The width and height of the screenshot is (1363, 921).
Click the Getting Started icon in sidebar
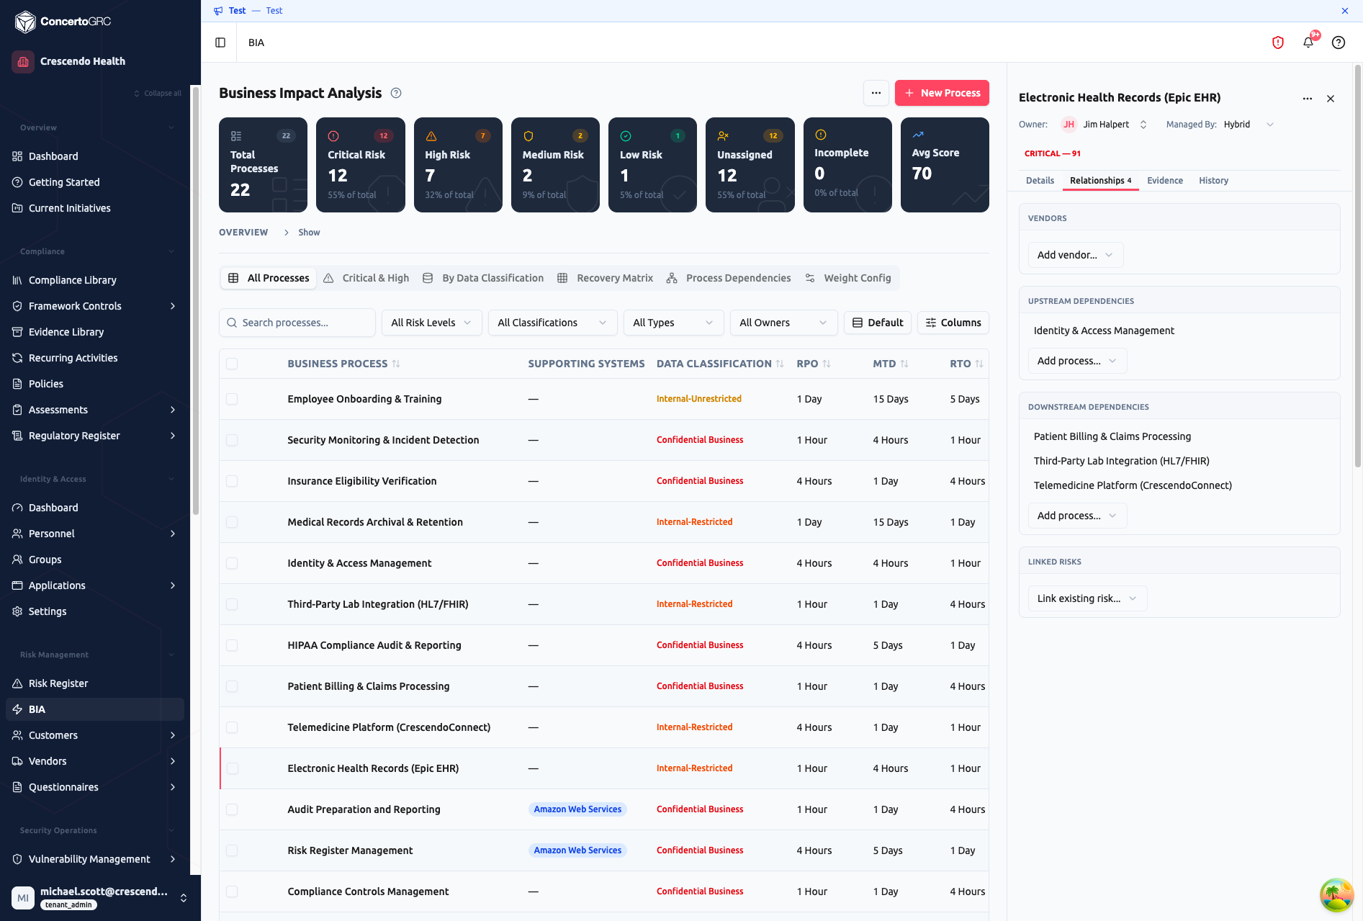click(17, 182)
